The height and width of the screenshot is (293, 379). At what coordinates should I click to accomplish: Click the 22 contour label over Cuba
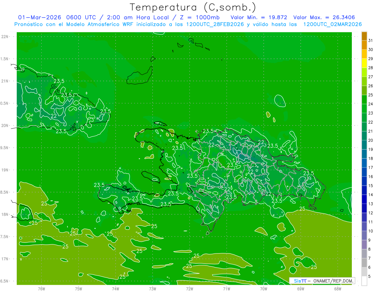pos(54,116)
